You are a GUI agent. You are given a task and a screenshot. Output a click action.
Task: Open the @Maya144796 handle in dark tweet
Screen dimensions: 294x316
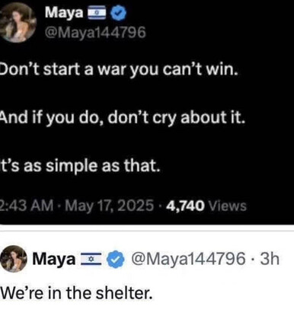coord(95,33)
